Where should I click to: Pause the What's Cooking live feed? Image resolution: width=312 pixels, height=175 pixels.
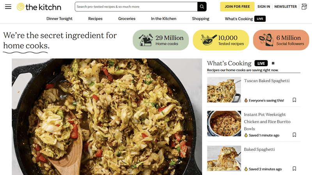[x=273, y=63]
